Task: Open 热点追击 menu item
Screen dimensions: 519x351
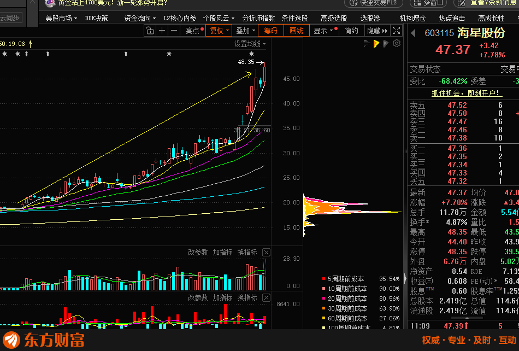Action: 452,18
